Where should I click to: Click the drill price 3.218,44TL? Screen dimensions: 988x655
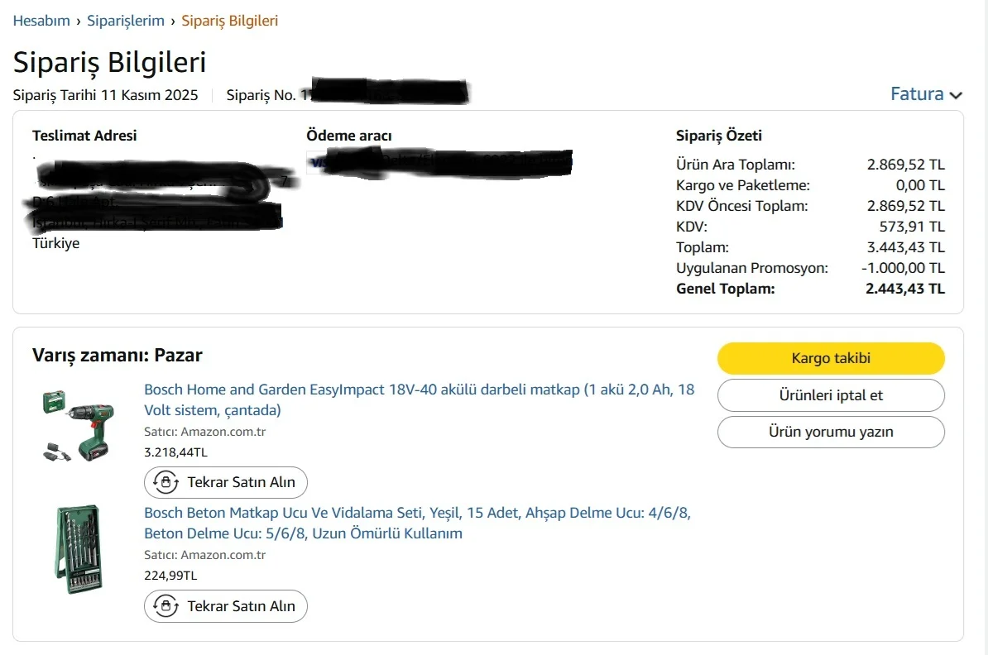pos(175,452)
